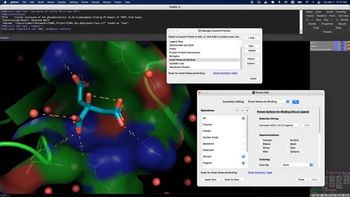Click the Docker whale menu bar icon
The height and width of the screenshot is (197, 350).
pos(266,2)
